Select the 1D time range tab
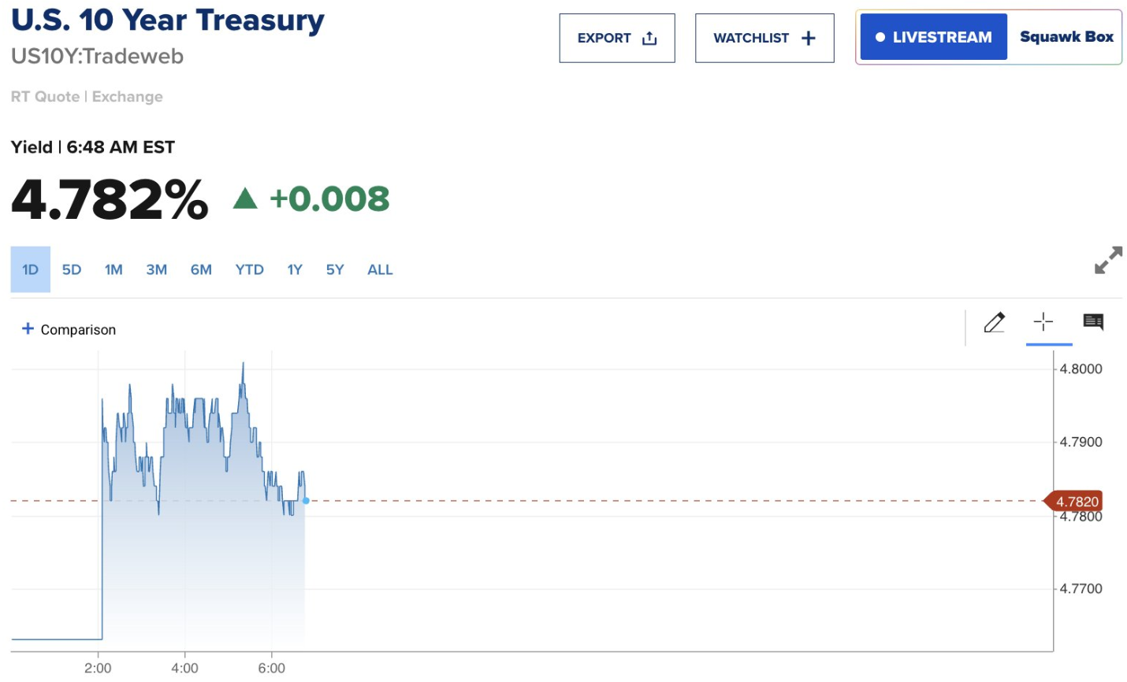The image size is (1127, 682). click(x=30, y=269)
